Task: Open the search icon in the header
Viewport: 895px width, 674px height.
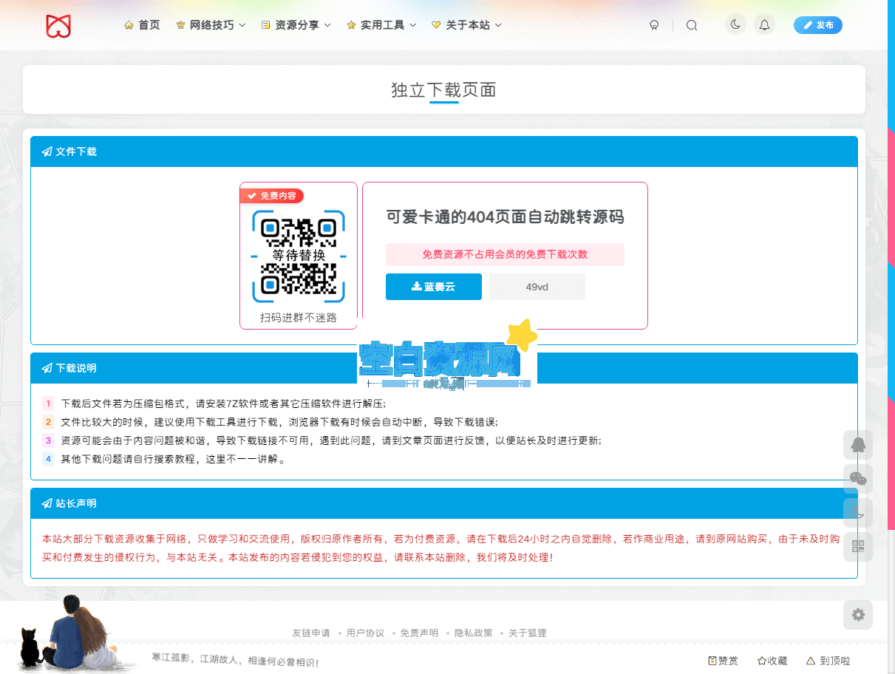Action: (692, 24)
